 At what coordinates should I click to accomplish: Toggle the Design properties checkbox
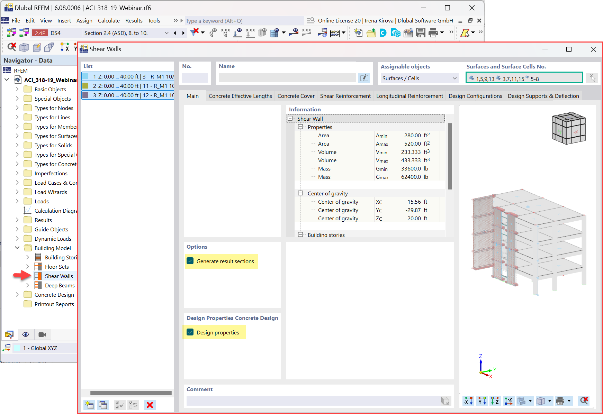point(190,332)
